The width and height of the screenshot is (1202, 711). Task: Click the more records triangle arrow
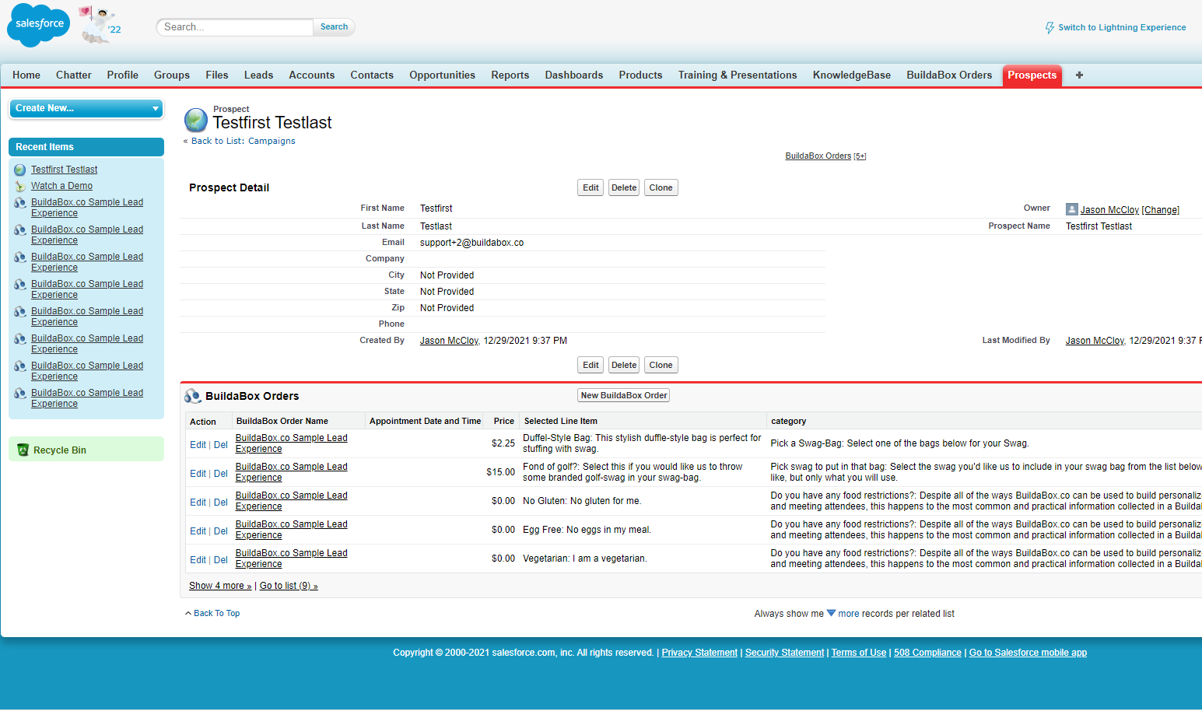pyautogui.click(x=831, y=613)
